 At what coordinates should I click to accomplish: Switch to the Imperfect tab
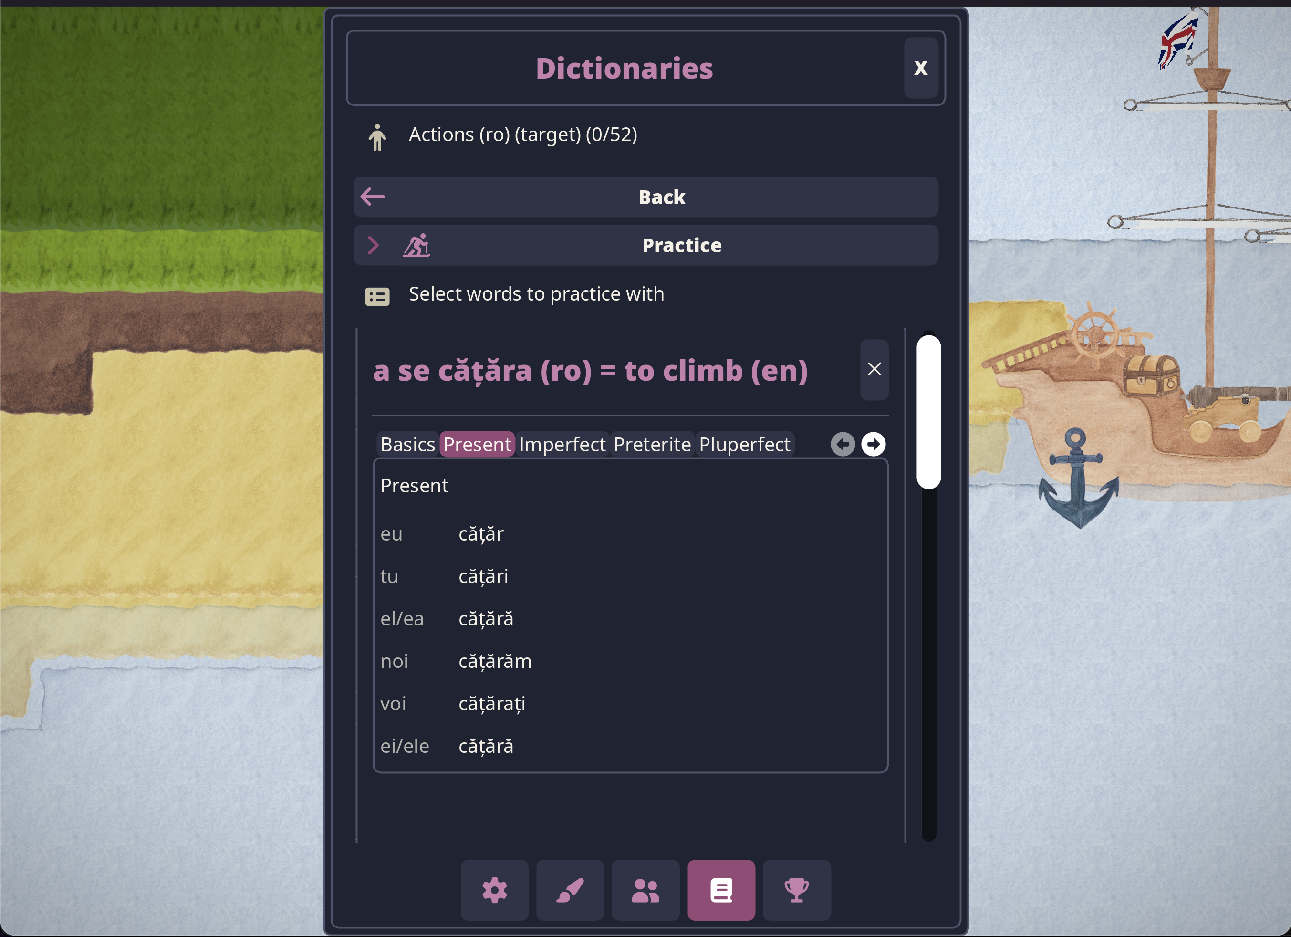coord(562,444)
